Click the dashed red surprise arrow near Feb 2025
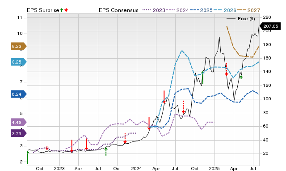This screenshot has width=286, height=171. tap(227, 69)
